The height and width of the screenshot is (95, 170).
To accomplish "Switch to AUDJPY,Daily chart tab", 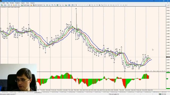I will [x=63, y=92].
